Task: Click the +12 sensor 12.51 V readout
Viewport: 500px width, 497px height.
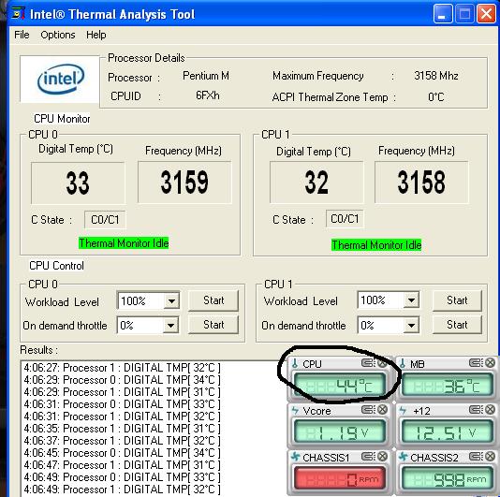Action: pos(448,432)
